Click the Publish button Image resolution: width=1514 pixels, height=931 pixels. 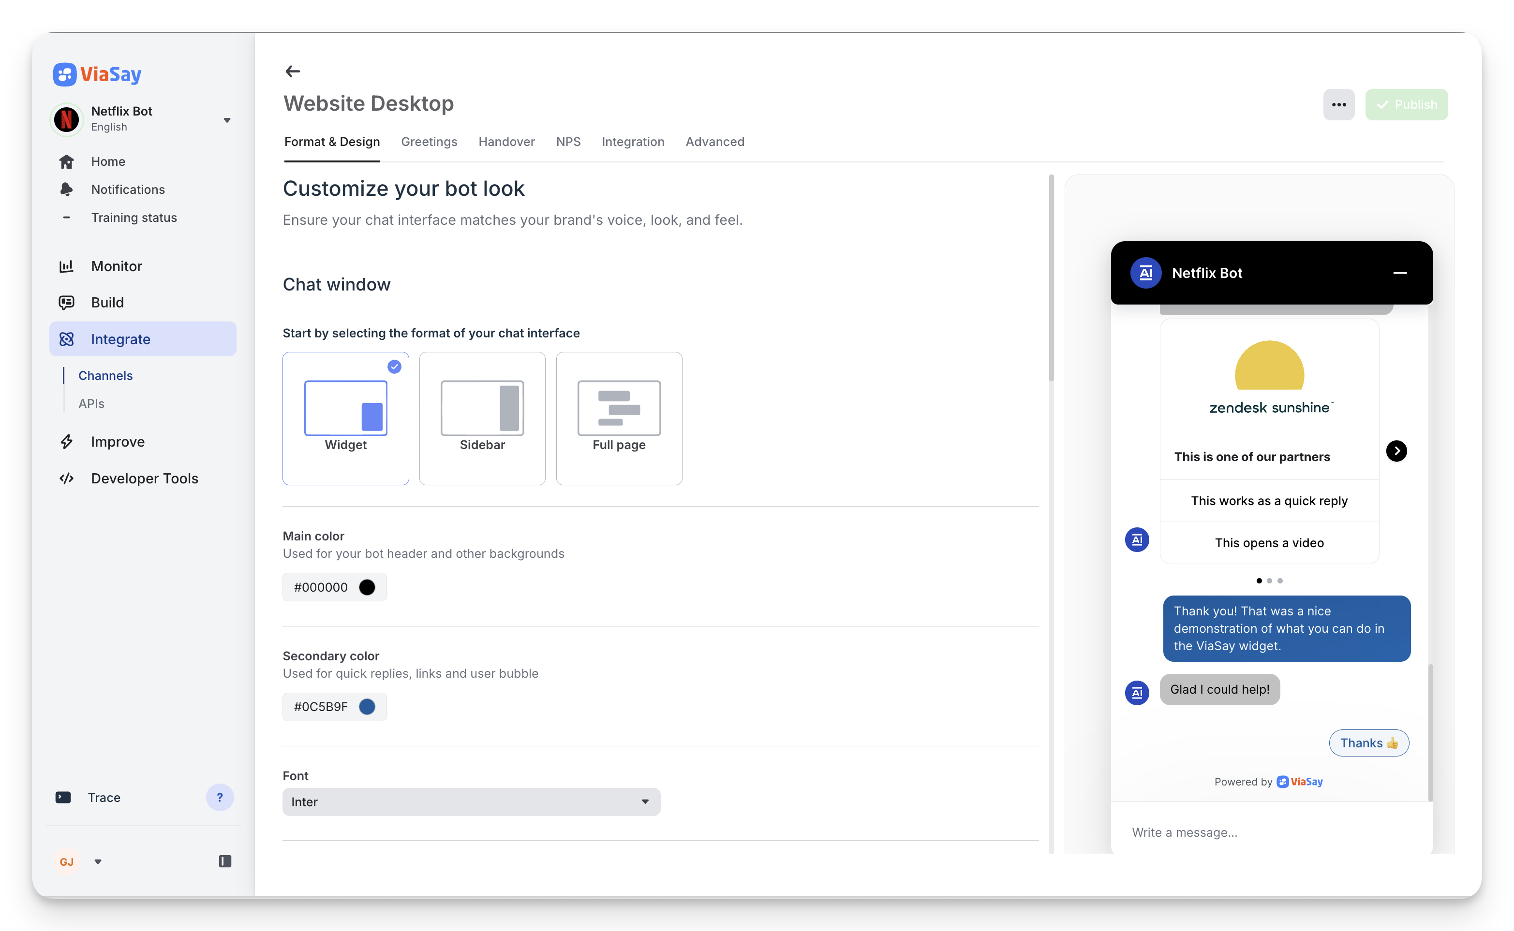pos(1406,105)
